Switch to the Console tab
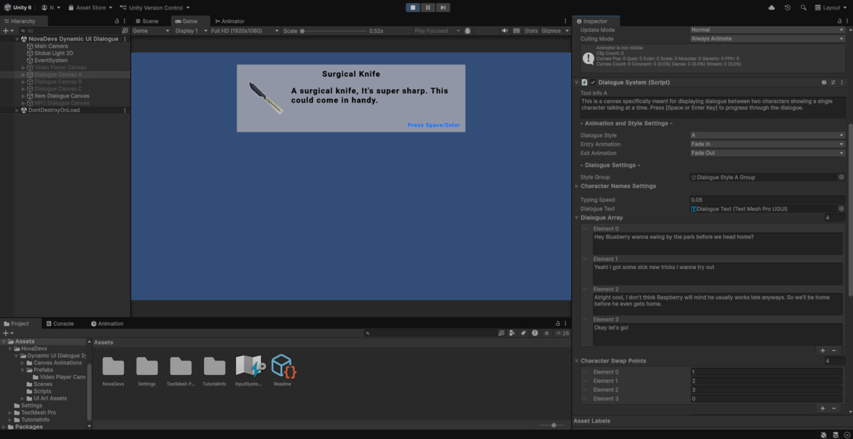 coord(62,323)
